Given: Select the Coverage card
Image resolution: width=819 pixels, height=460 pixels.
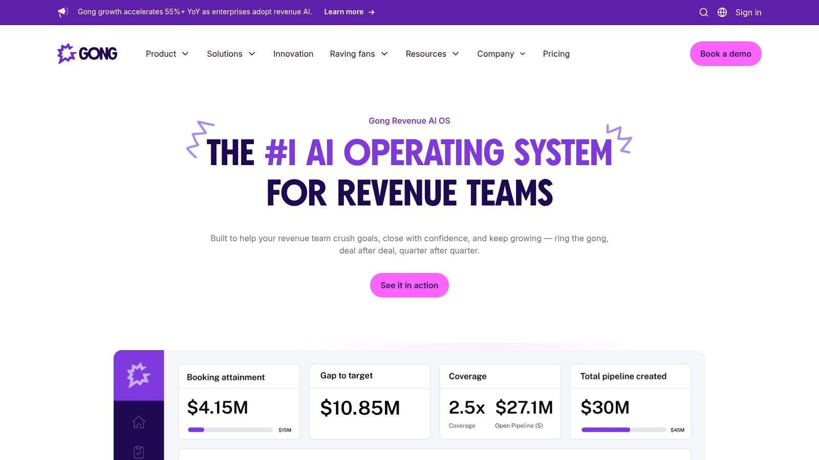Looking at the screenshot, I should 500,402.
